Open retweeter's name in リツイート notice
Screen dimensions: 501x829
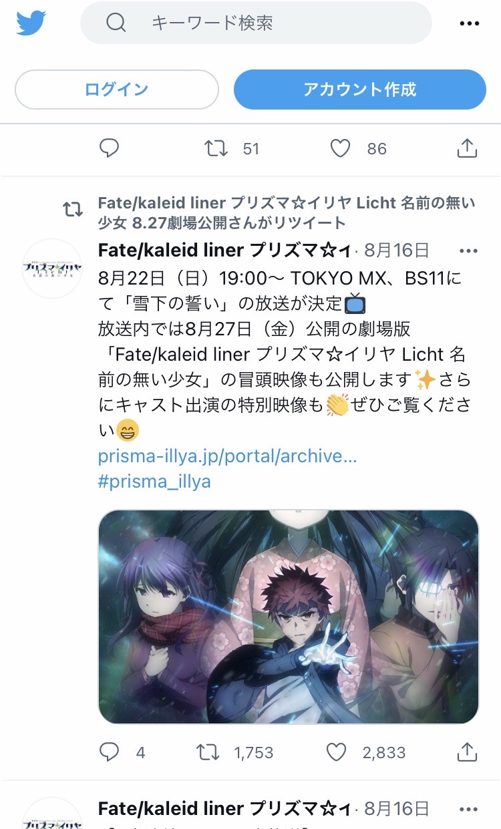click(286, 212)
